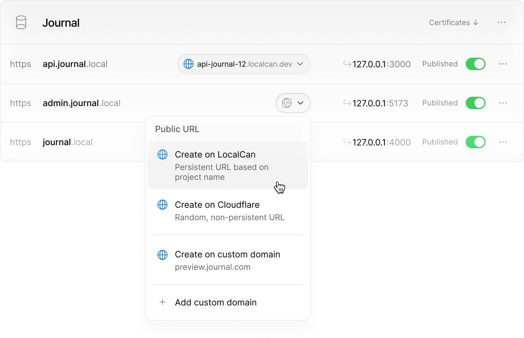524x338 pixels.
Task: Open the public URL dropdown on admin.journal.local
Action: (300, 103)
